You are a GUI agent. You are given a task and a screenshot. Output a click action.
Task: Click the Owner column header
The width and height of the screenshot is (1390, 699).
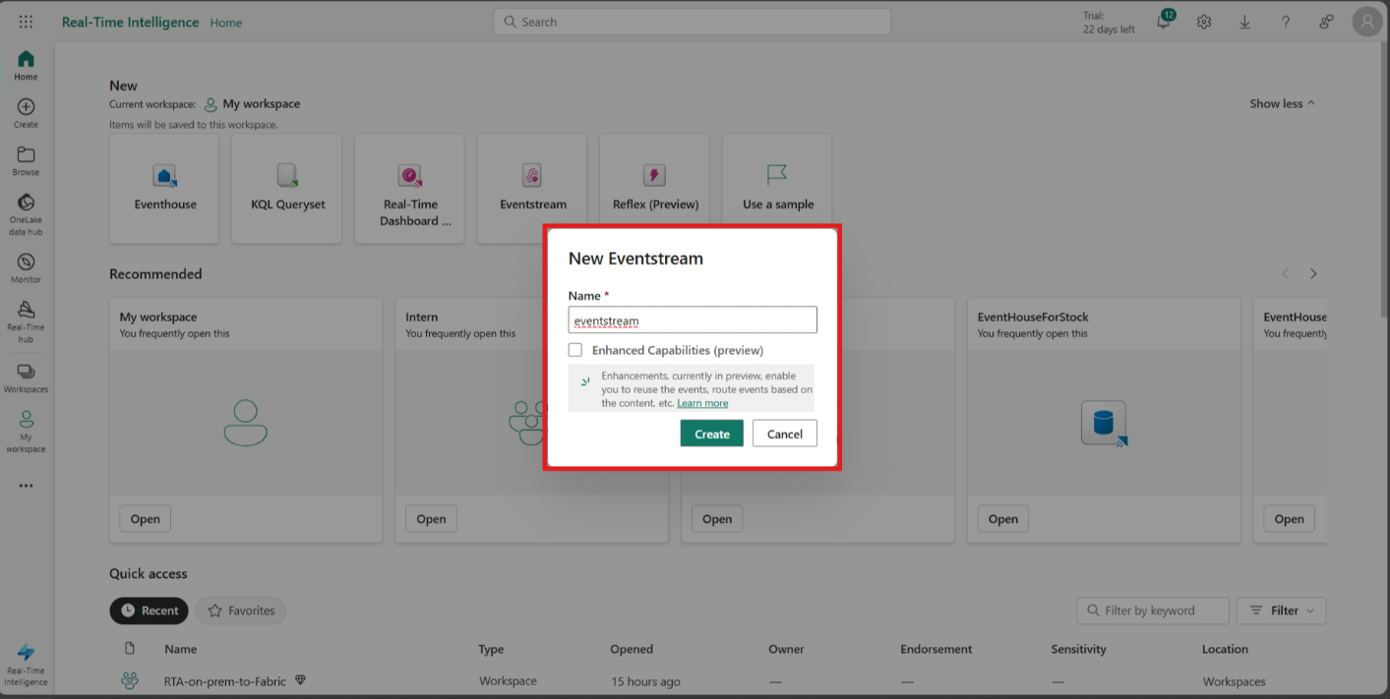[x=786, y=649]
